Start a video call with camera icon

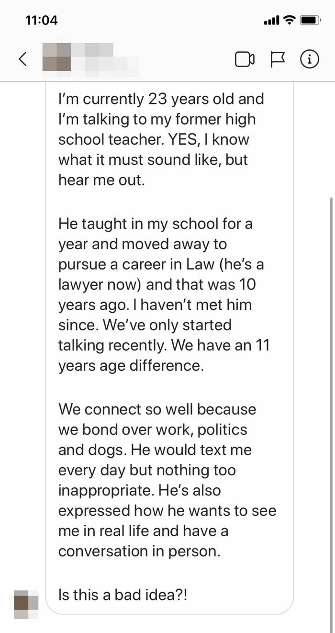tap(245, 59)
